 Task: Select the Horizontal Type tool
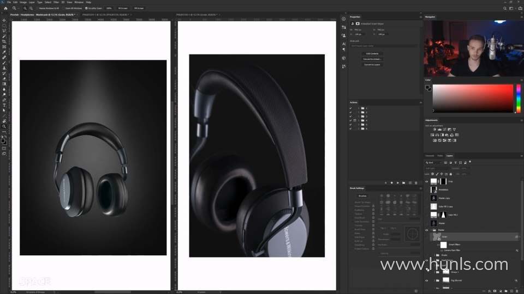pos(4,105)
